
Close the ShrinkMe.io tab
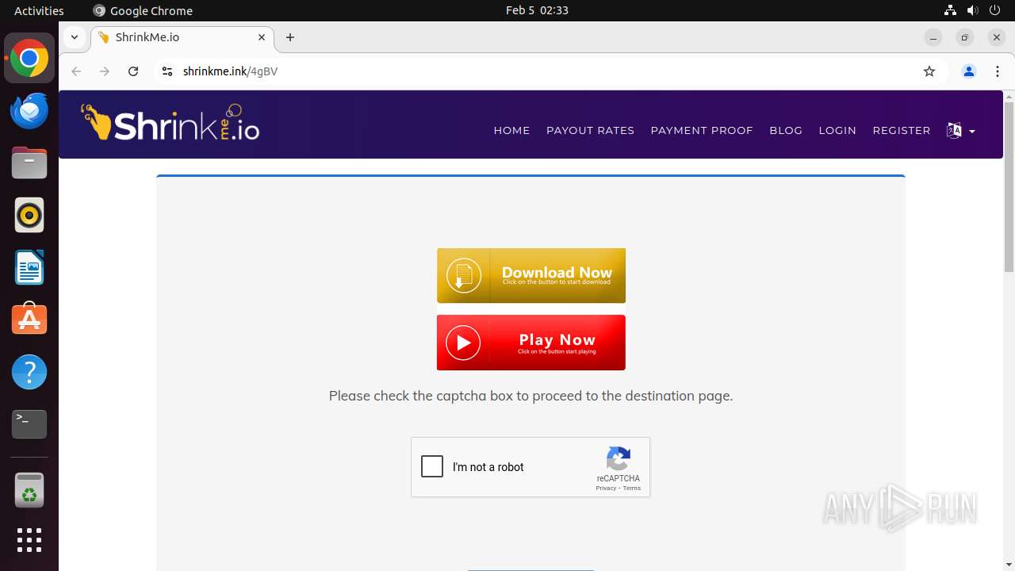pyautogui.click(x=262, y=37)
